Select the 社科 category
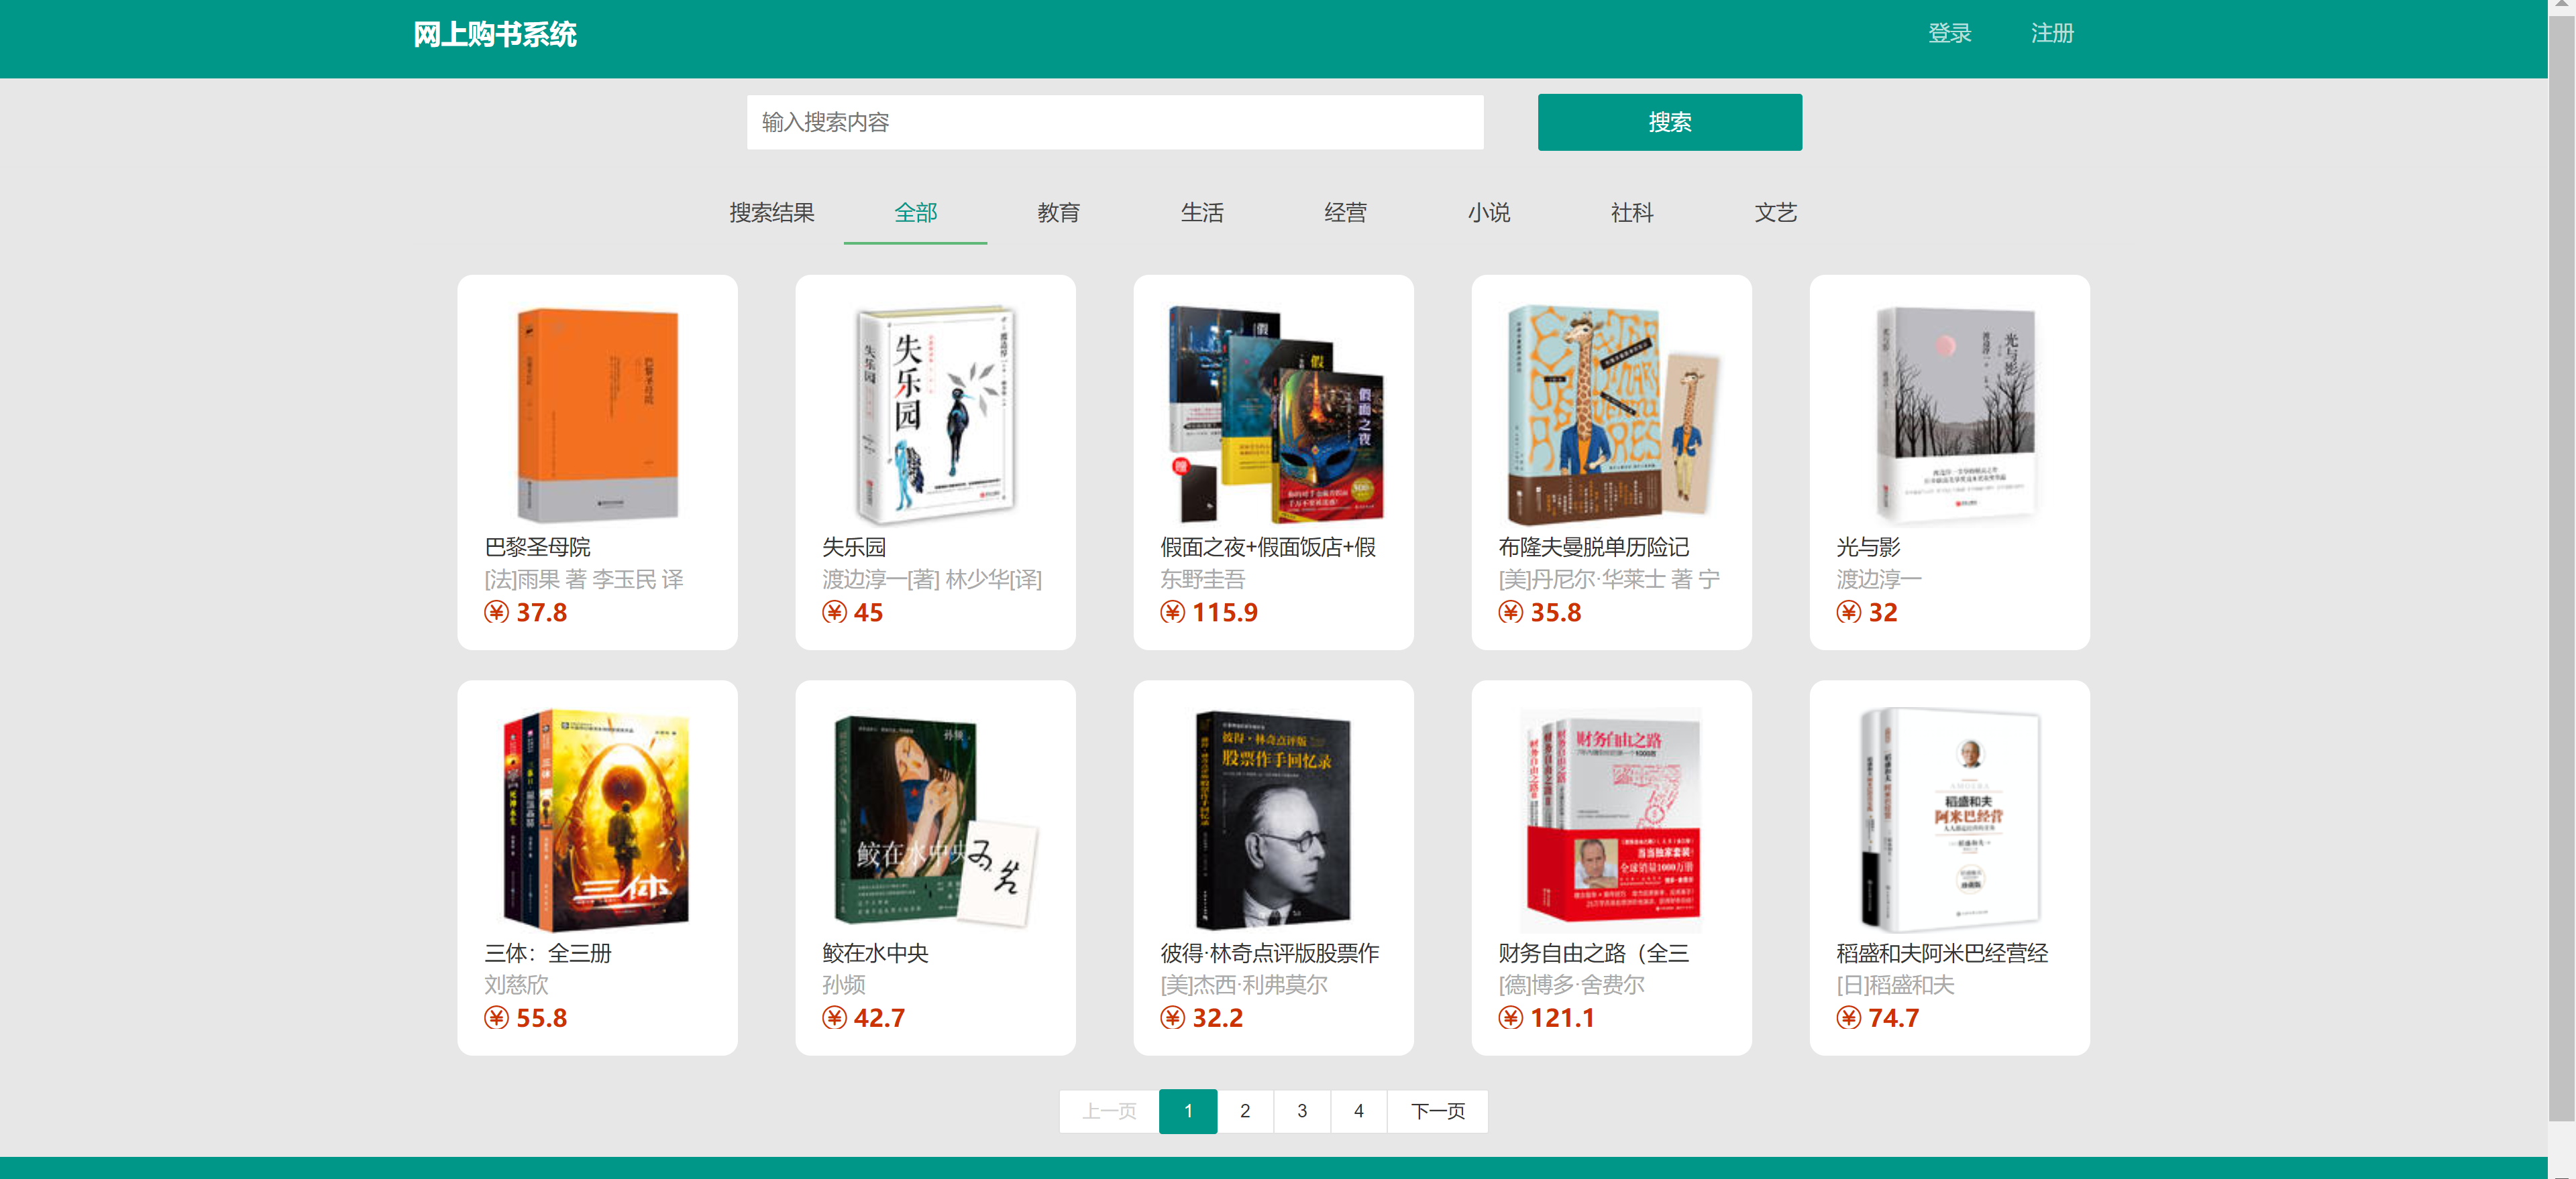 tap(1632, 213)
